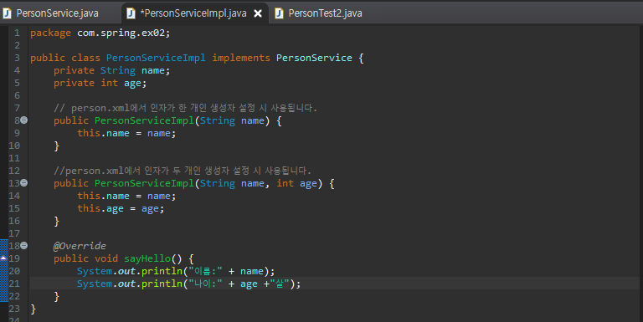Click the 'out' field on line 20
Image resolution: width=643 pixels, height=322 pixels.
pos(126,271)
